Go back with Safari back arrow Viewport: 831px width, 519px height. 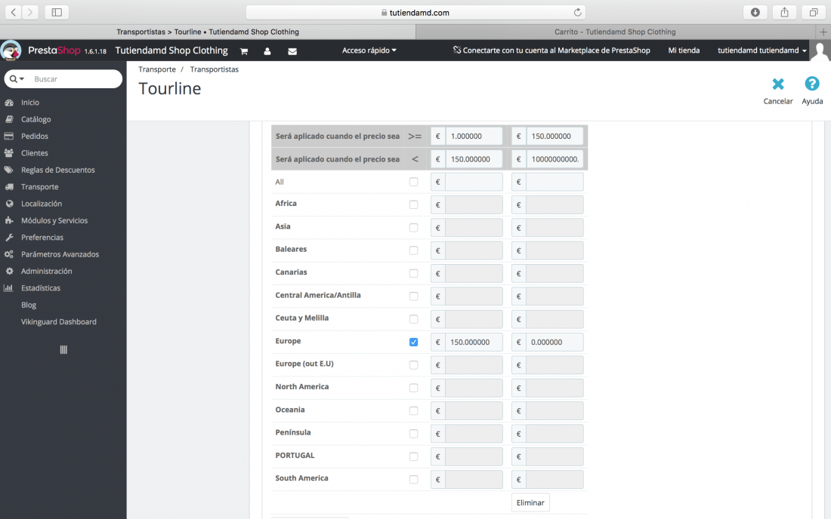pyautogui.click(x=14, y=12)
